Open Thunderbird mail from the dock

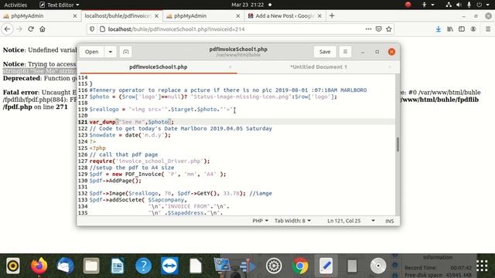click(65, 266)
